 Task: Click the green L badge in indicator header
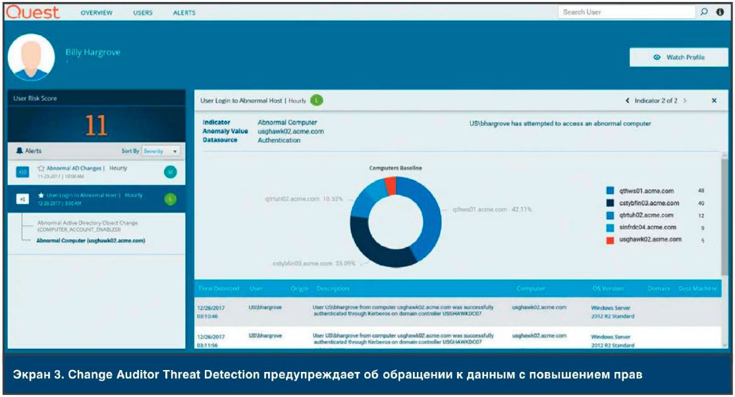click(317, 100)
